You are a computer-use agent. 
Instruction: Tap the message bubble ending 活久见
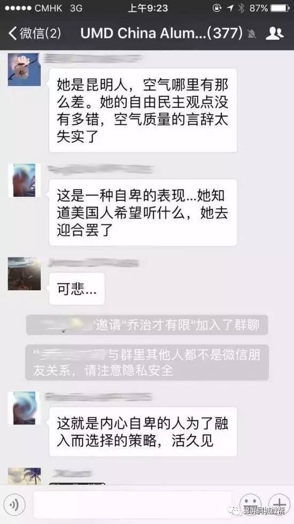pos(143,431)
